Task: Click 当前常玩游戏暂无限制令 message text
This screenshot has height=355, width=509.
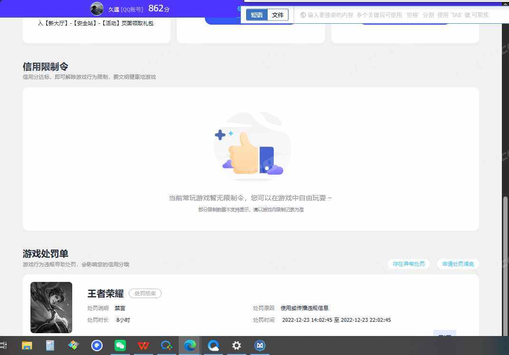Action: [250, 198]
